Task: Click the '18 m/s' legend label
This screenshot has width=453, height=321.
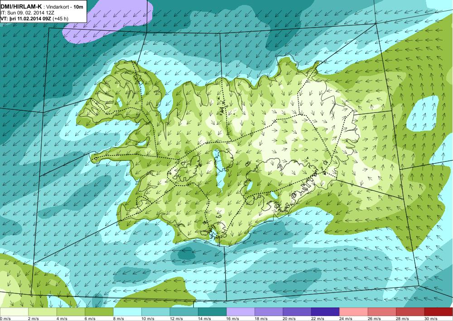Action: tap(261, 319)
